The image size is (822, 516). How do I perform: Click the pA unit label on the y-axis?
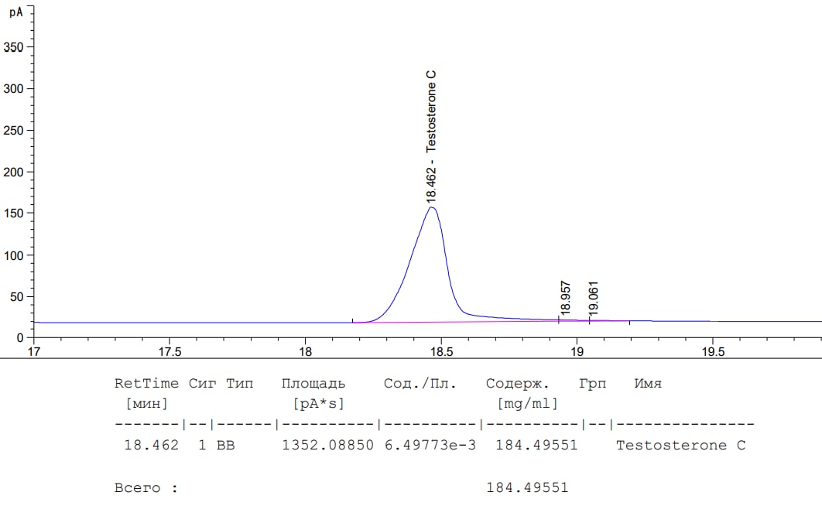(15, 12)
